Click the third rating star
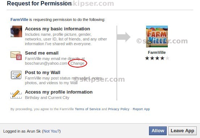The image size is (200, 138). click(x=157, y=58)
